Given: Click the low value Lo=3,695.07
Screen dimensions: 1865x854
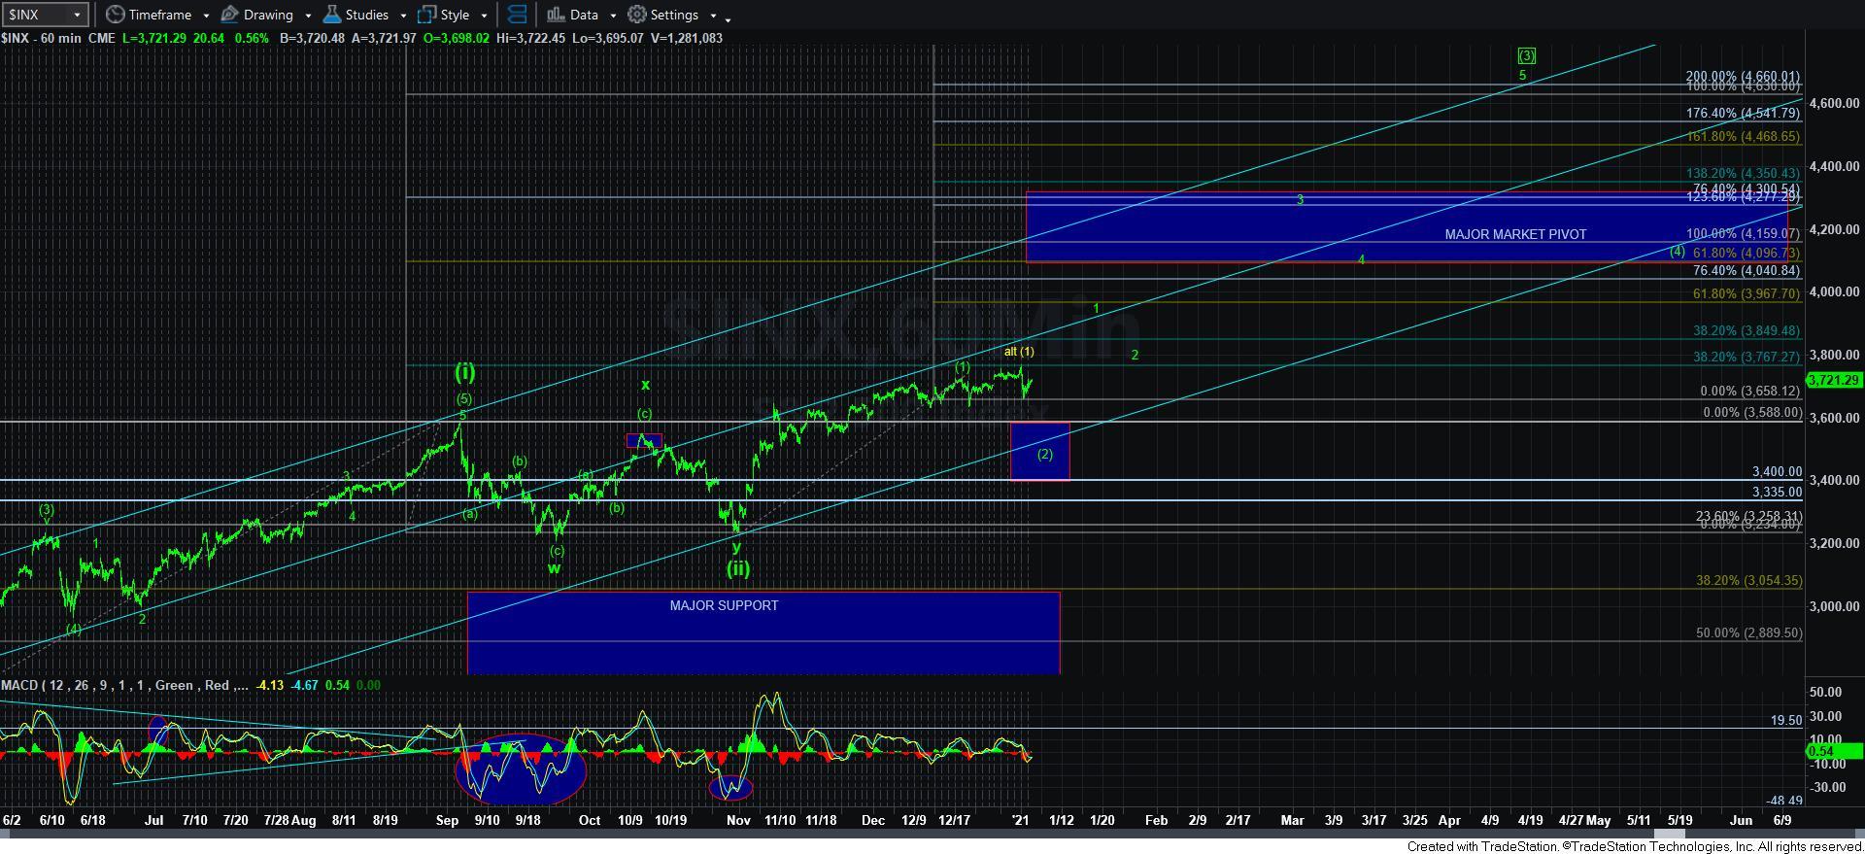Looking at the screenshot, I should [x=607, y=38].
